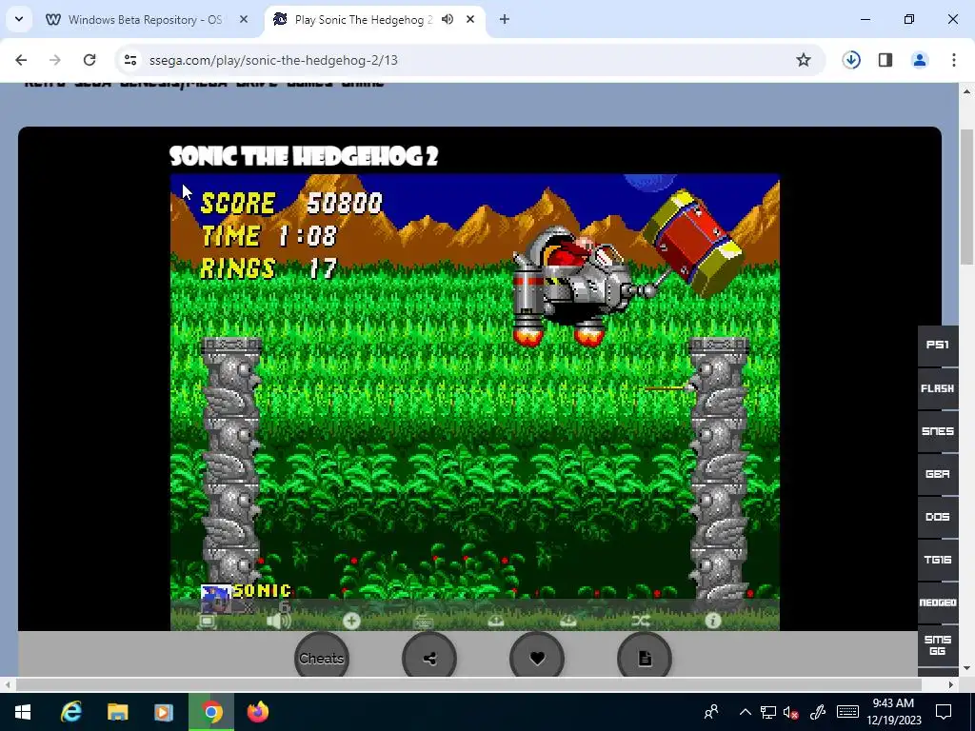Click the Sonic game screen canvas
975x731 pixels.
[474, 403]
